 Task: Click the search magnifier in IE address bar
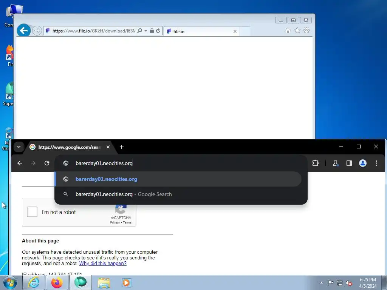point(140,31)
